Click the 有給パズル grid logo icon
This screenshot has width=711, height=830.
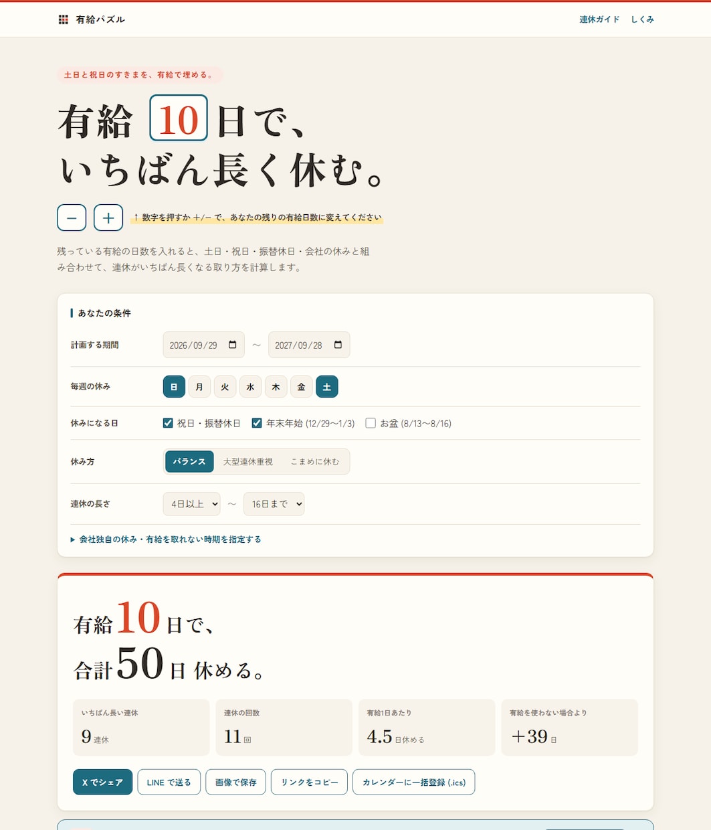(x=64, y=19)
